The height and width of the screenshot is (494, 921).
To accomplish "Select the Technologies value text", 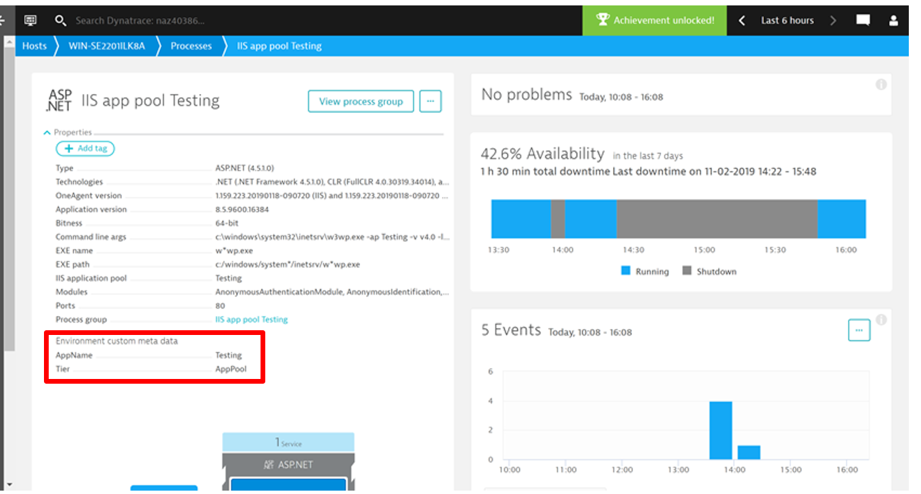I will point(332,182).
